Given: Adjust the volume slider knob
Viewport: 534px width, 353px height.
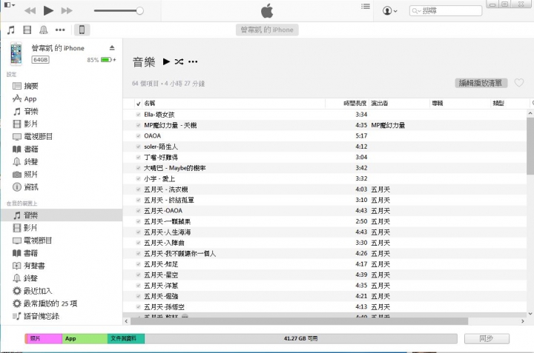Looking at the screenshot, I should pyautogui.click(x=139, y=11).
